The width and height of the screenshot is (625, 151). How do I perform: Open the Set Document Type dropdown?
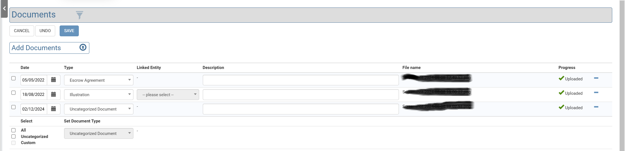pyautogui.click(x=98, y=133)
